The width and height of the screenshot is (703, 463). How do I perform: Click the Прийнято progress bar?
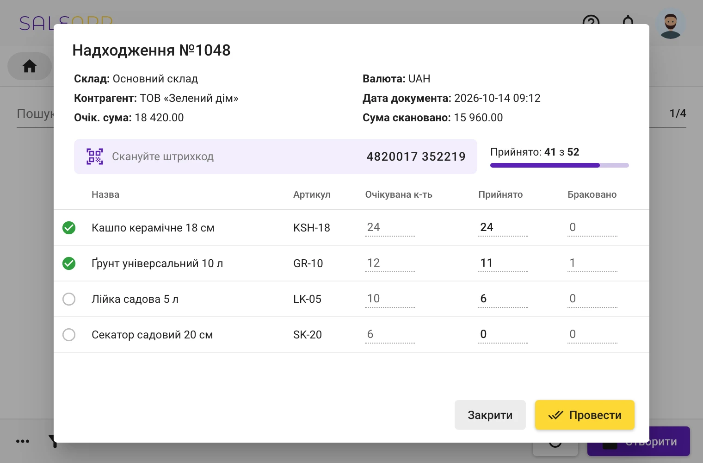coord(560,165)
